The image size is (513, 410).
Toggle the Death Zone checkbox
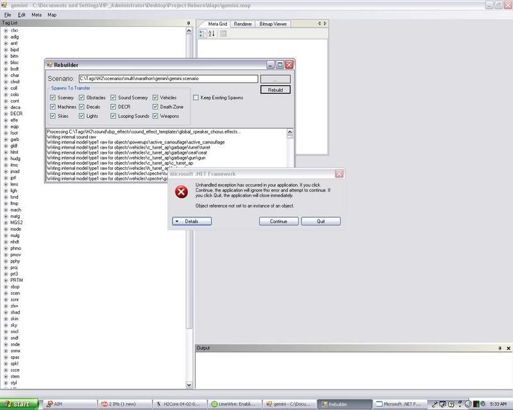click(155, 106)
